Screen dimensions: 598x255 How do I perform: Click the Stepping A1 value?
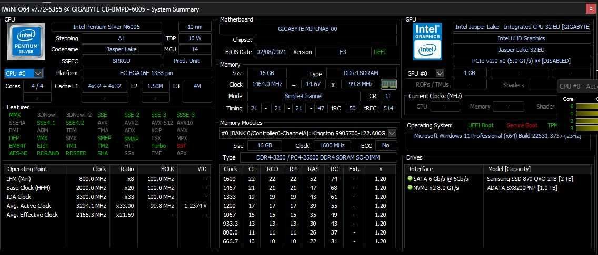click(x=121, y=38)
